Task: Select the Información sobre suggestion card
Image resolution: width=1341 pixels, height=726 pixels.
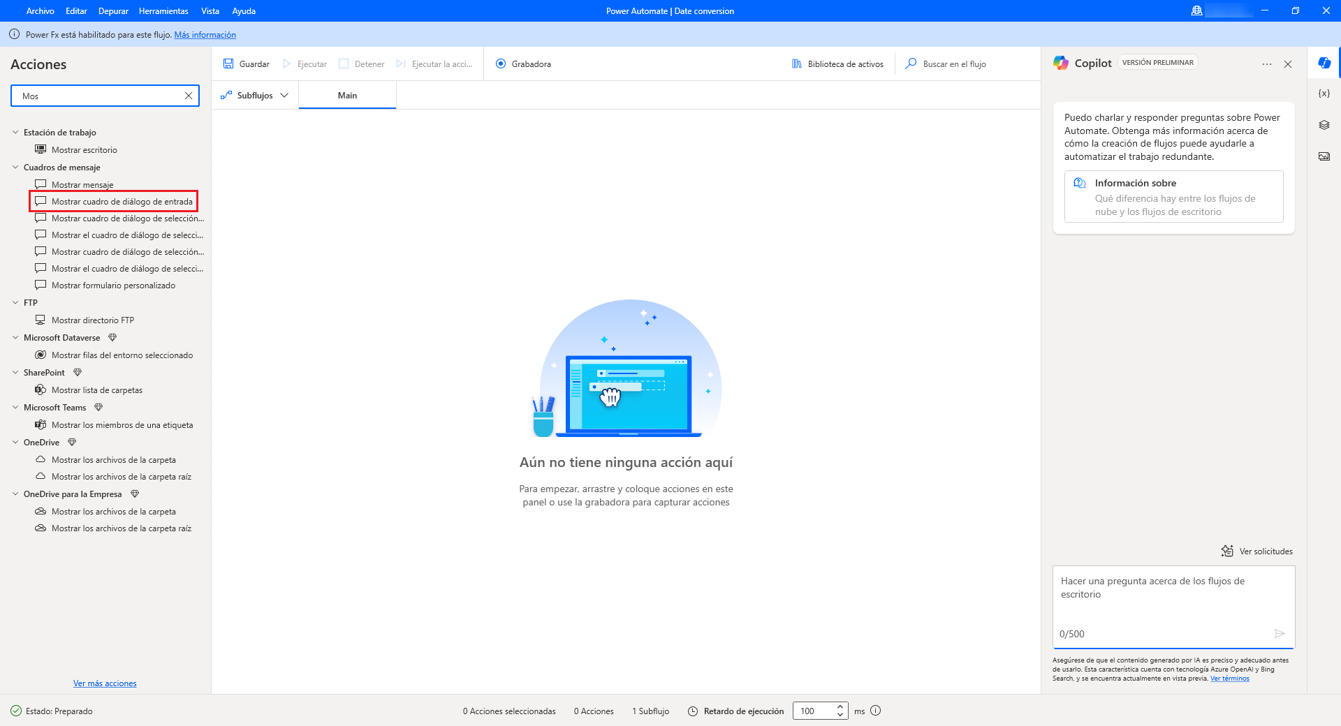Action: [1173, 197]
